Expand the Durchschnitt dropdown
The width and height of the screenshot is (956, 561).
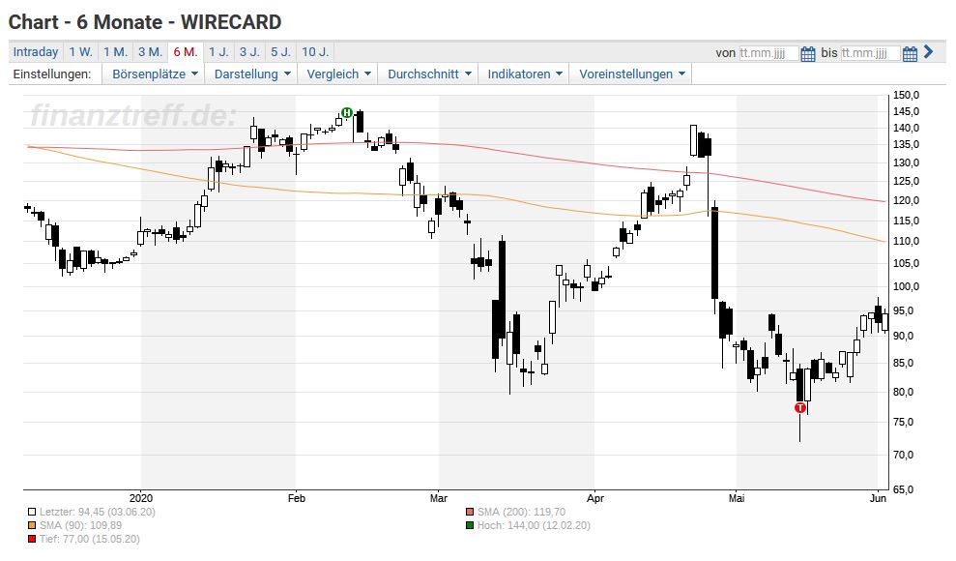tap(429, 74)
